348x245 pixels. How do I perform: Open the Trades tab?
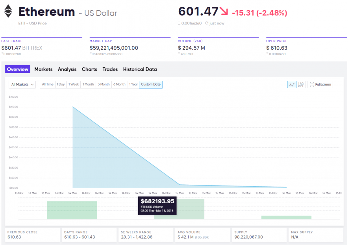click(110, 69)
